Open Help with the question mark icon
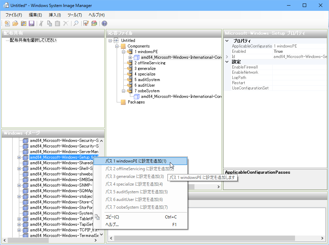Screen dimensions: 329x245 pyautogui.click(x=104, y=23)
